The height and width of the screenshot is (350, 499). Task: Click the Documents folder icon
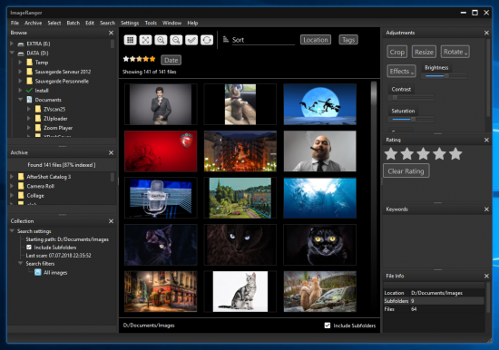pos(29,100)
